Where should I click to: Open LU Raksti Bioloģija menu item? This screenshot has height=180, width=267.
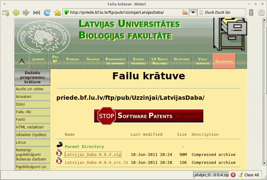pos(159,61)
